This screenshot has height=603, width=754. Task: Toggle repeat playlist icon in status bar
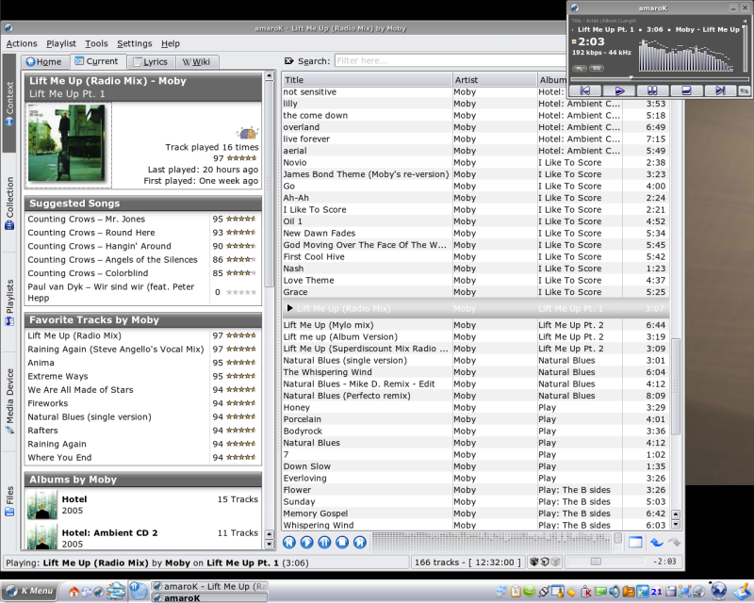pos(545,562)
